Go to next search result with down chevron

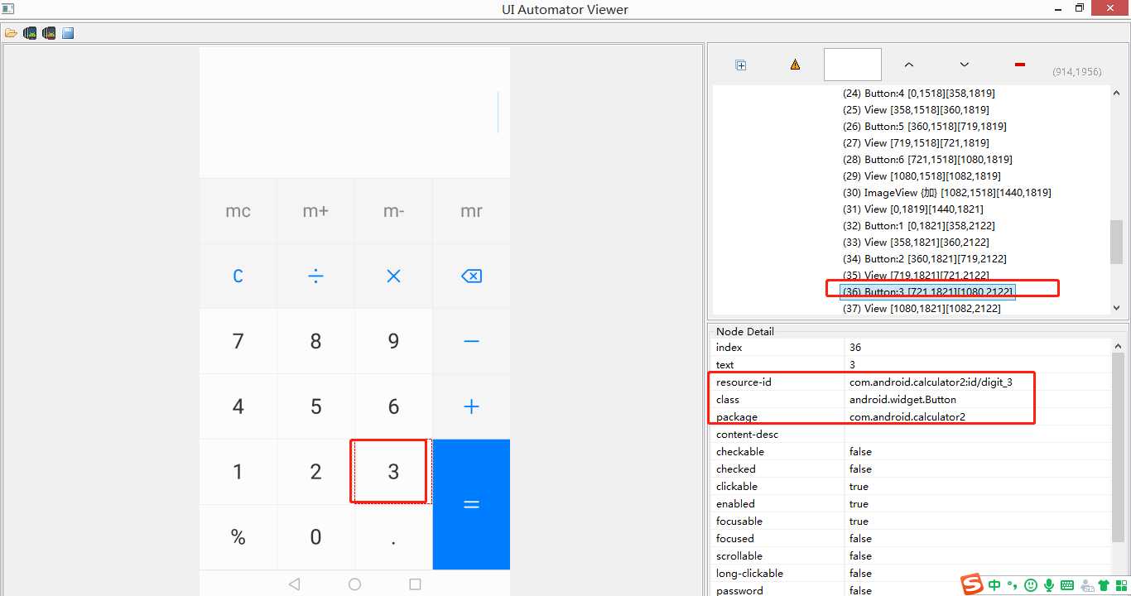pyautogui.click(x=964, y=65)
